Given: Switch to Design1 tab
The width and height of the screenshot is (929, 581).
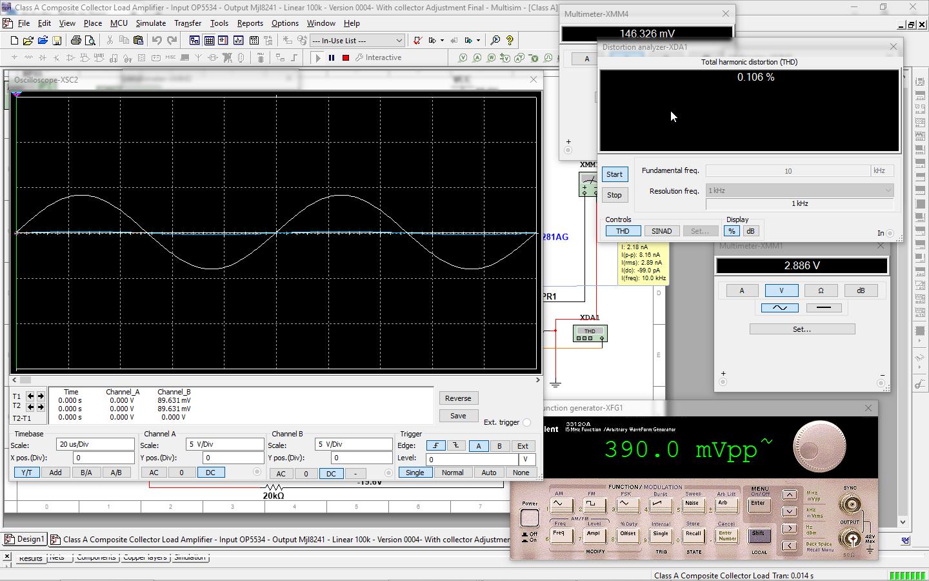Looking at the screenshot, I should [26, 539].
